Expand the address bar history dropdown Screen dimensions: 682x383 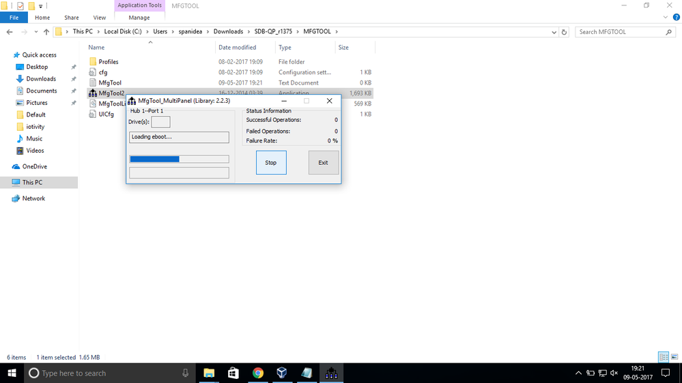554,32
